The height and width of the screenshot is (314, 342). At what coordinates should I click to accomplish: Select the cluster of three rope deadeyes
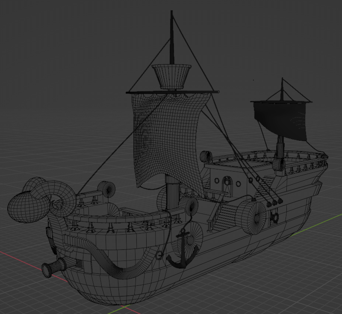pyautogui.click(x=274, y=202)
